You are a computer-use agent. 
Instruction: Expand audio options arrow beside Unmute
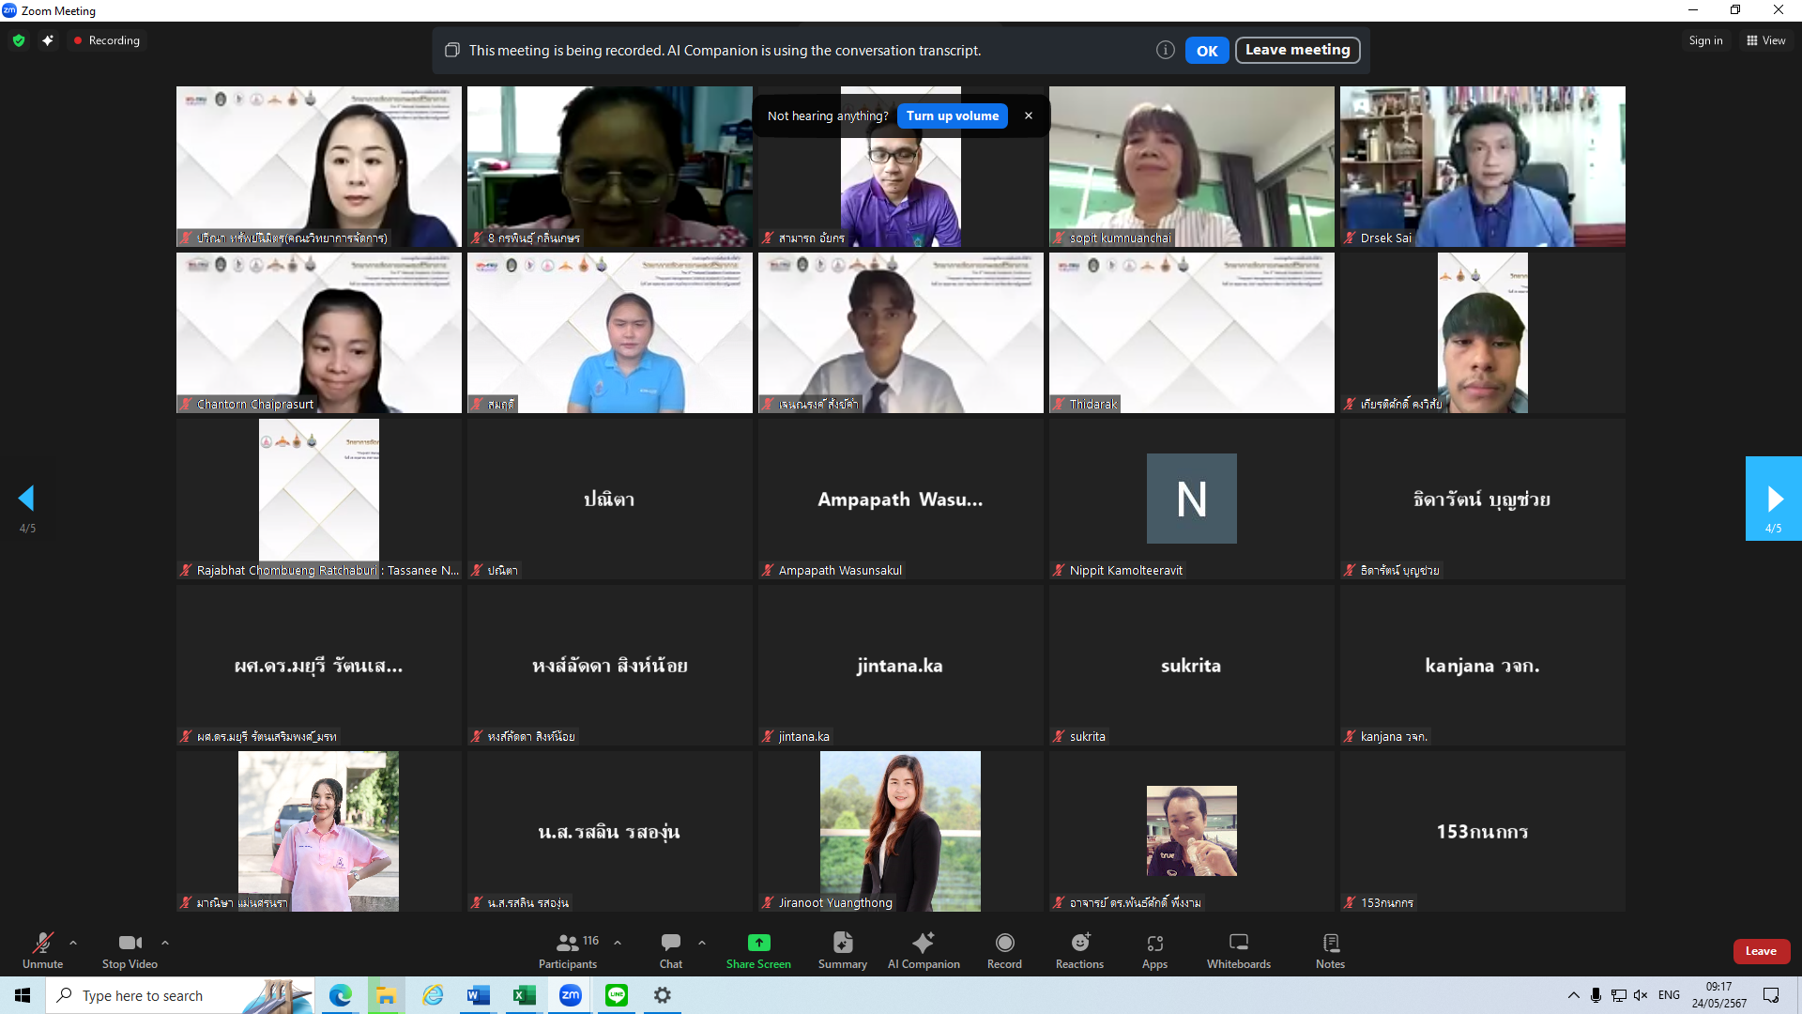pos(73,943)
